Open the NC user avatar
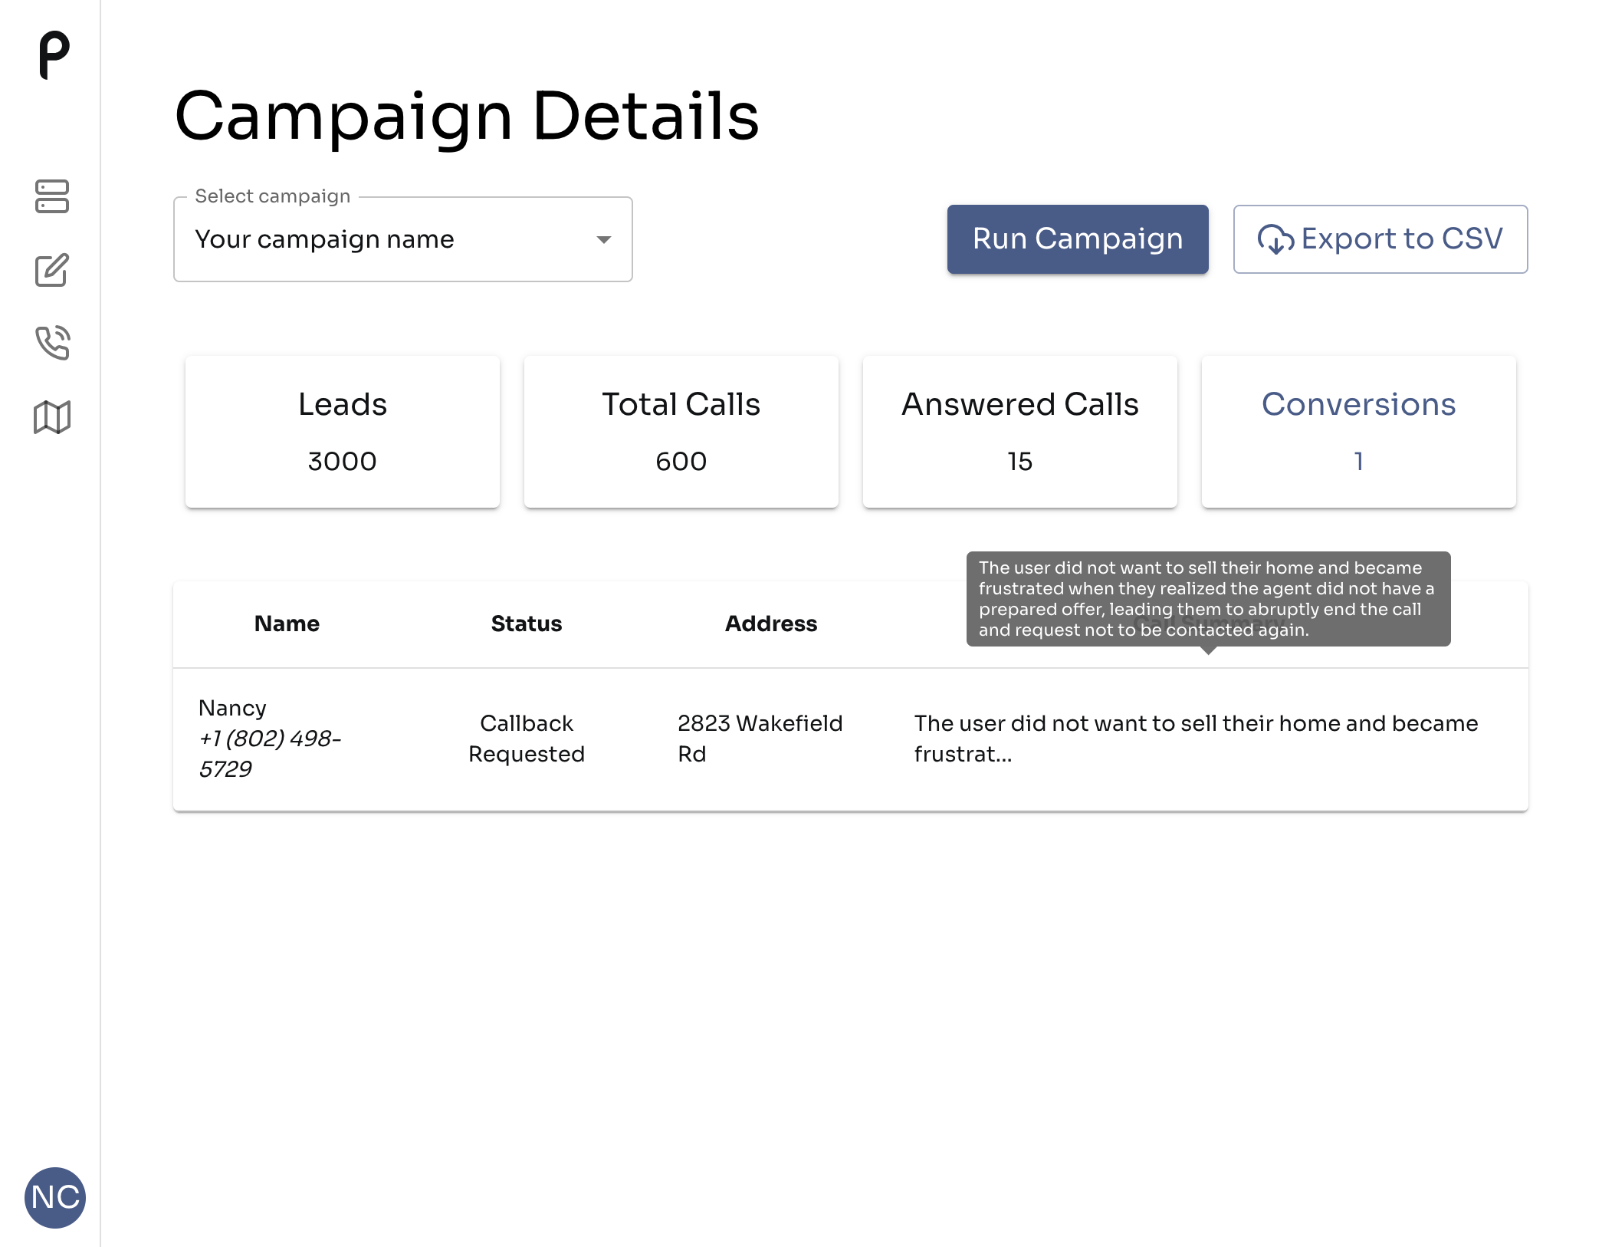The image size is (1602, 1247). pyautogui.click(x=55, y=1197)
